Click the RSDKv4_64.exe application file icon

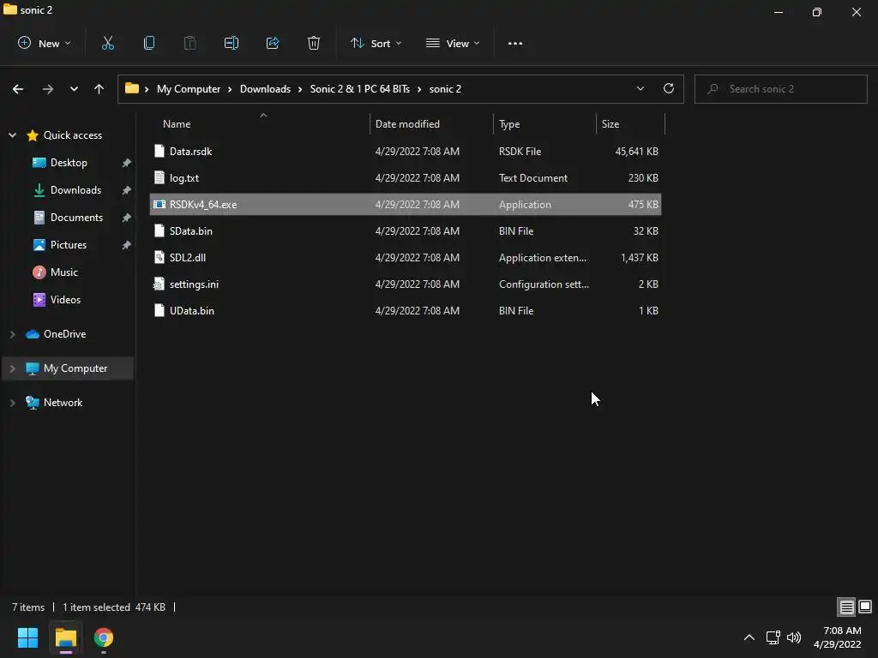pyautogui.click(x=159, y=204)
